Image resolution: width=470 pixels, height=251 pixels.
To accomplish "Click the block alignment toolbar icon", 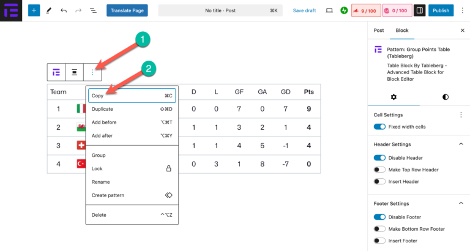I will (x=74, y=72).
